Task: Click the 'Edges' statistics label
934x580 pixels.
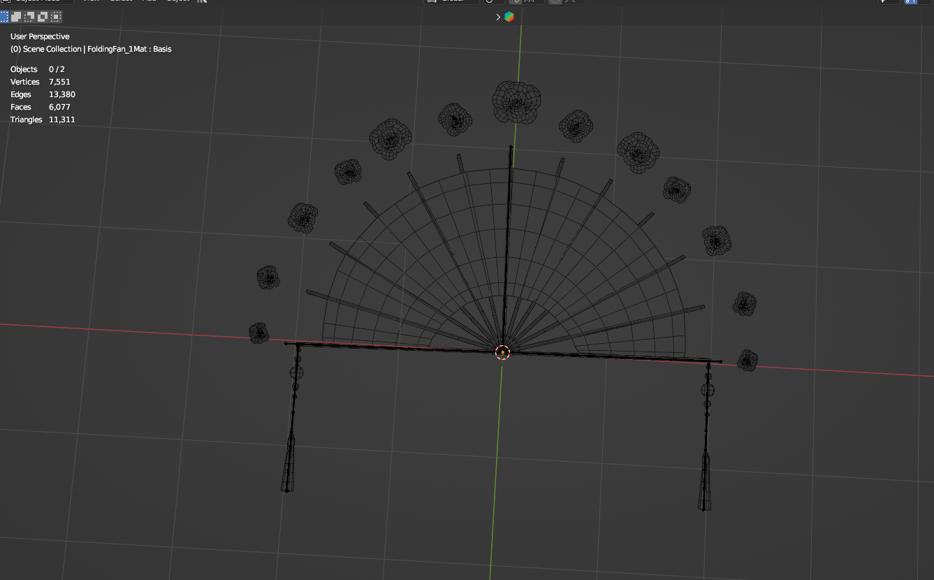Action: click(x=21, y=94)
